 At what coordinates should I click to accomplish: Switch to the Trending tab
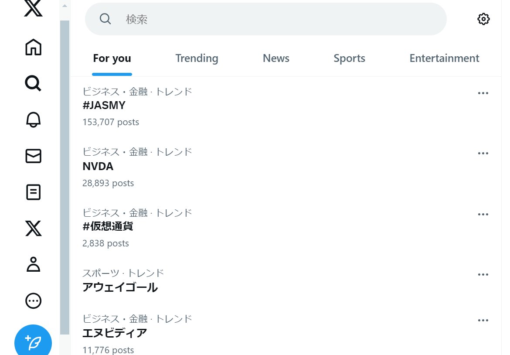[x=197, y=58]
